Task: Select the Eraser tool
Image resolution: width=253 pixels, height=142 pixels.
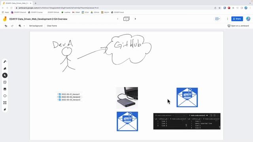Action: tap(5, 69)
